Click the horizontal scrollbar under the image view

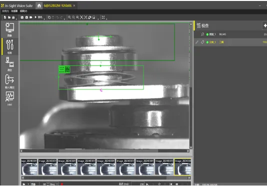tap(105, 150)
